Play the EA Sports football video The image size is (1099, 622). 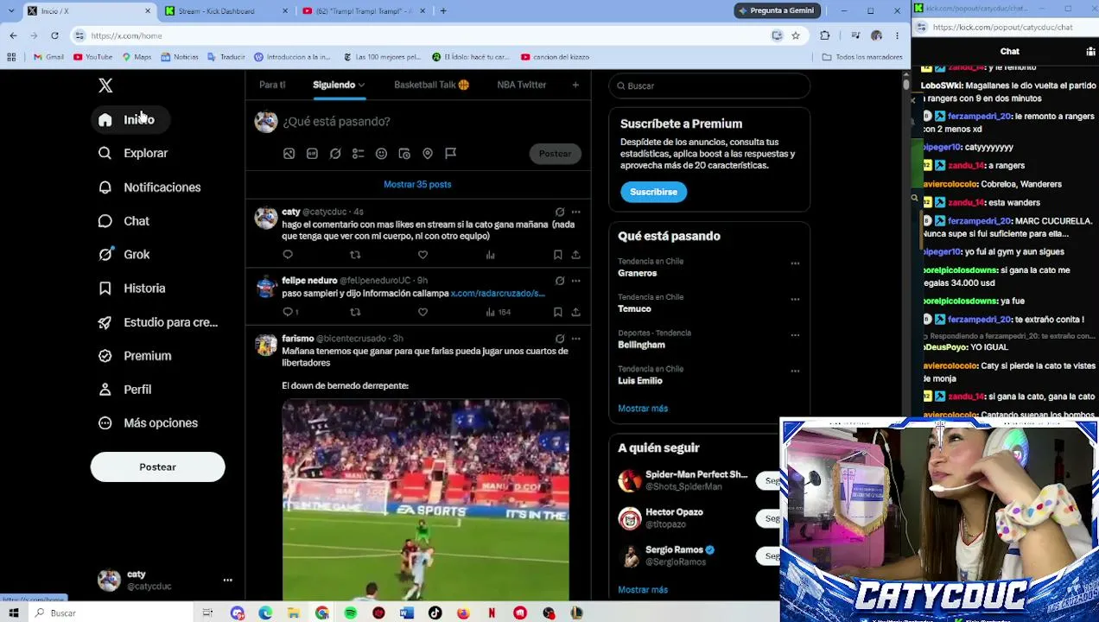[x=425, y=499]
